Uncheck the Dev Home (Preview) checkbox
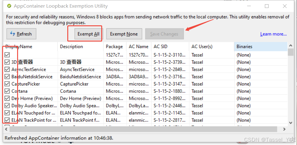The image size is (297, 145). (7, 98)
